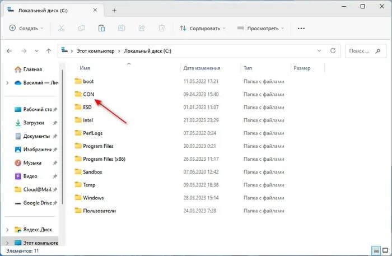The width and height of the screenshot is (392, 256).
Task: Select the Локальный диск (C:) tab
Action: [x=52, y=11]
